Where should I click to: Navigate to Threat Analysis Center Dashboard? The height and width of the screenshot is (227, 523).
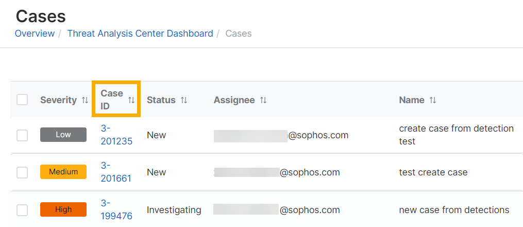click(140, 34)
